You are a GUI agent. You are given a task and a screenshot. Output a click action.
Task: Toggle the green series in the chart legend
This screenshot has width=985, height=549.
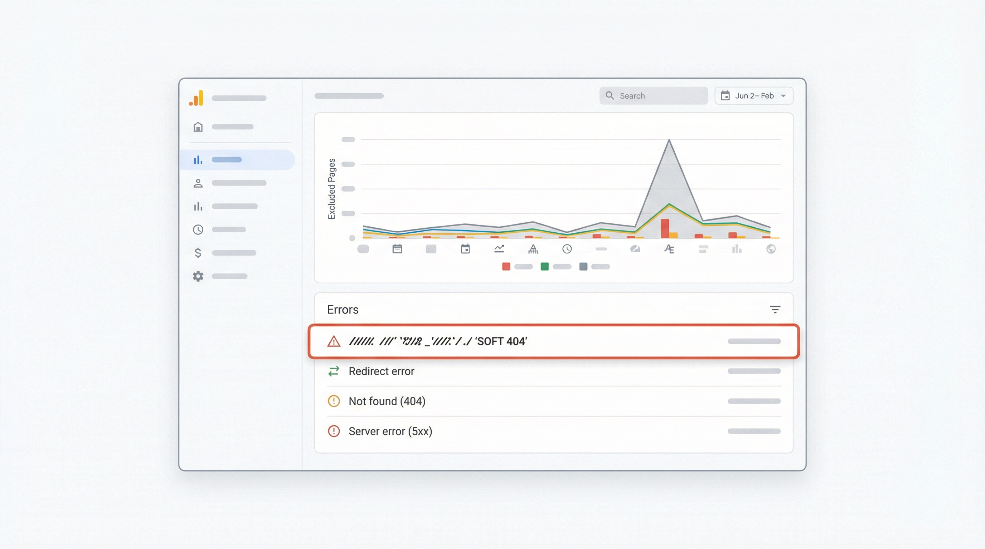click(x=545, y=267)
